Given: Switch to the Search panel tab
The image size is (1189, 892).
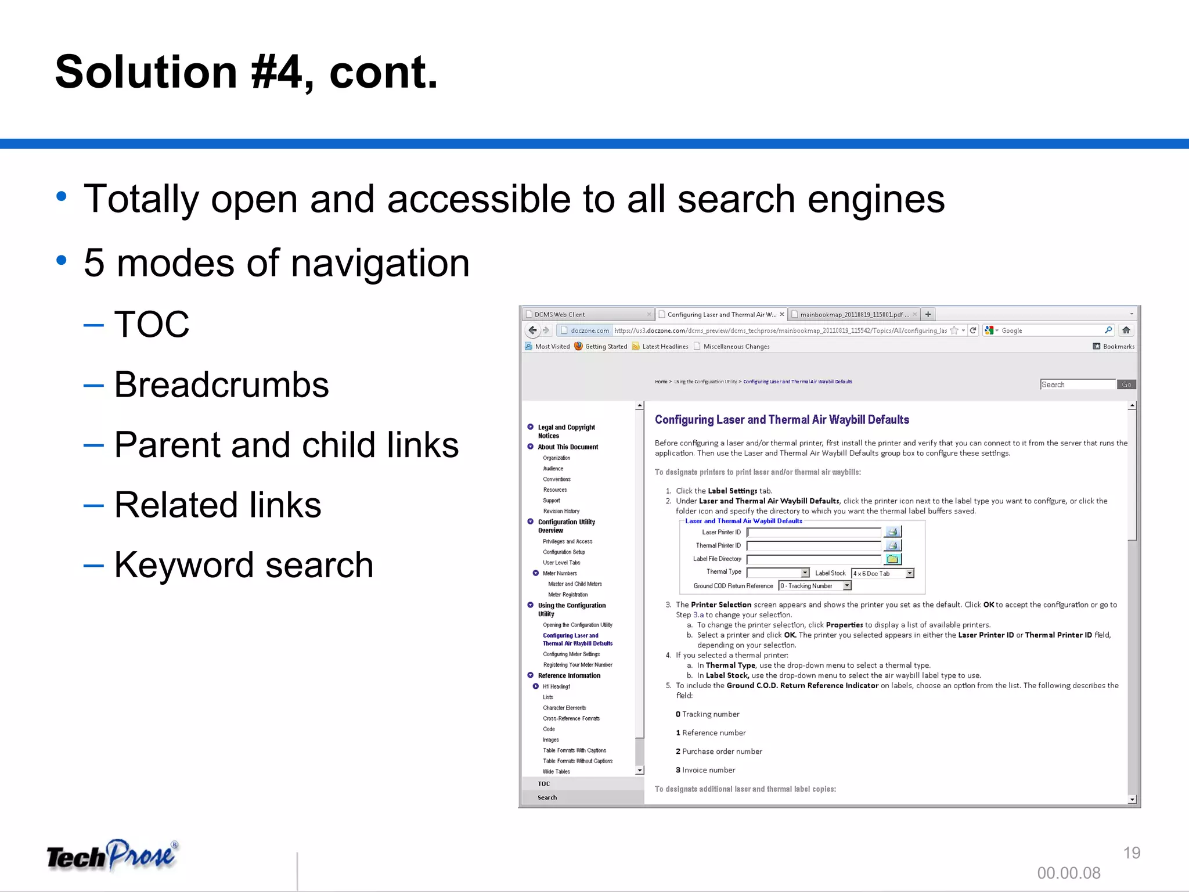Looking at the screenshot, I should click(x=583, y=797).
